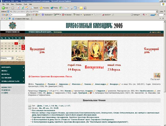The image size is (166, 126).
Task: Click the center Resurrection icon image
Action: [x=96, y=51]
